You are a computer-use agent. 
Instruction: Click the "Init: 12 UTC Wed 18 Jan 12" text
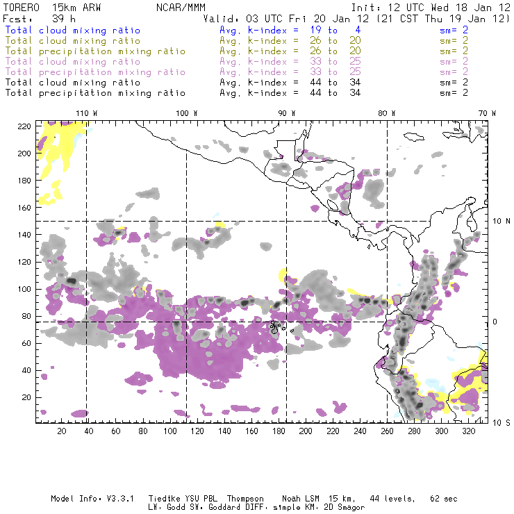click(x=431, y=8)
